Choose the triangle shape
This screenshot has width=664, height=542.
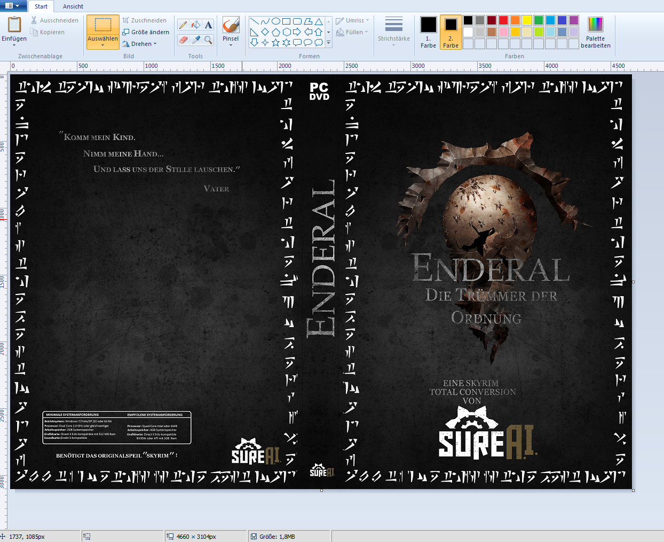point(319,21)
